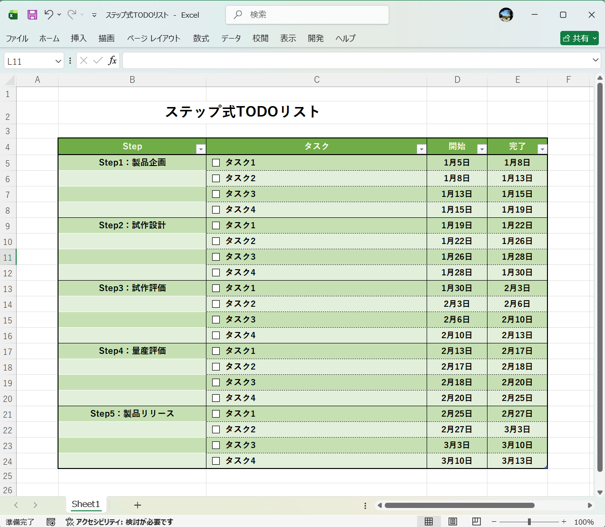Tick the checkbox beside タスク4 in Step5
Image resolution: width=605 pixels, height=527 pixels.
coord(216,460)
